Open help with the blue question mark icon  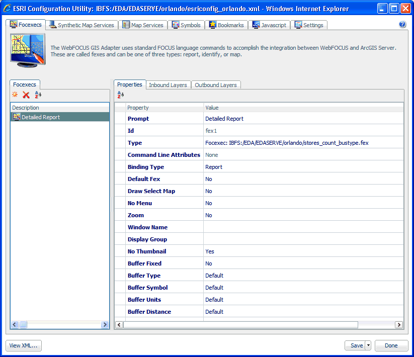coord(402,25)
